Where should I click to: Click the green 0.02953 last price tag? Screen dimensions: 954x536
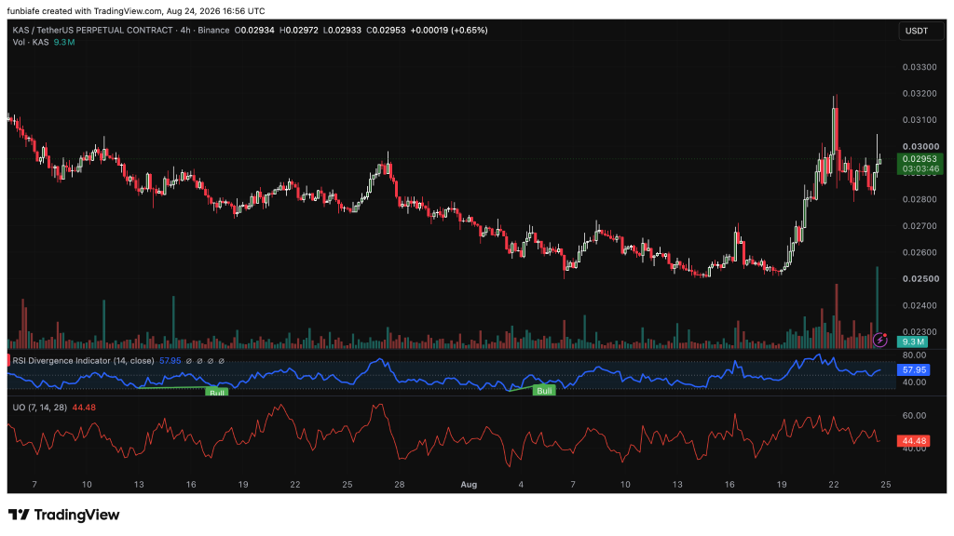(920, 158)
